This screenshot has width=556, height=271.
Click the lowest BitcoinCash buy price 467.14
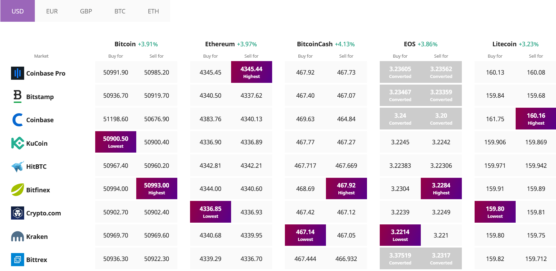pos(305,235)
